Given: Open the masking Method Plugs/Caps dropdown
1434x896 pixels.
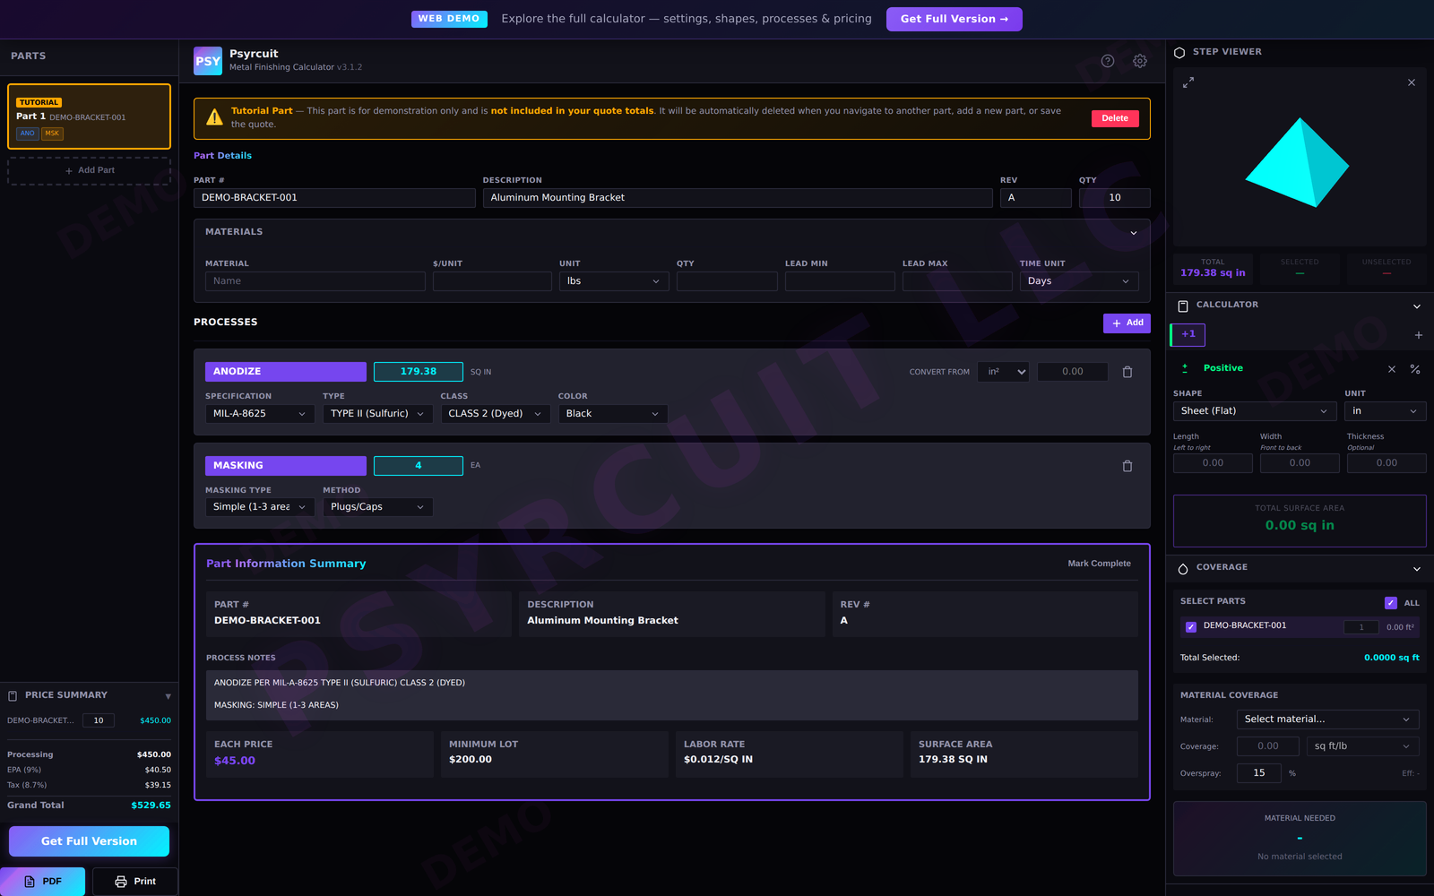Looking at the screenshot, I should tap(378, 507).
